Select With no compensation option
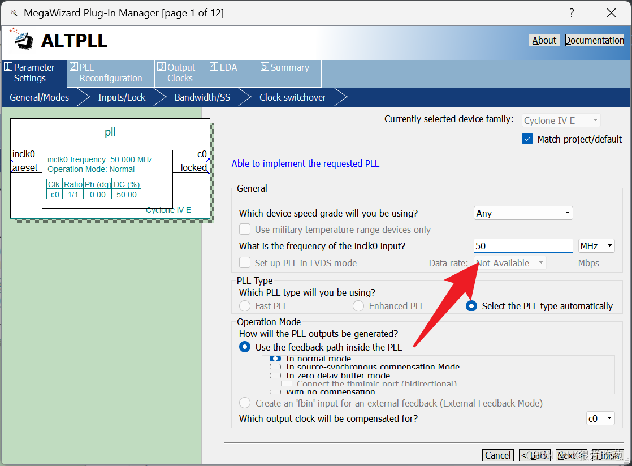Image resolution: width=632 pixels, height=466 pixels. pos(275,392)
